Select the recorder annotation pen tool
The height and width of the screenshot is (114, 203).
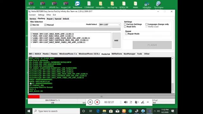[142, 102]
